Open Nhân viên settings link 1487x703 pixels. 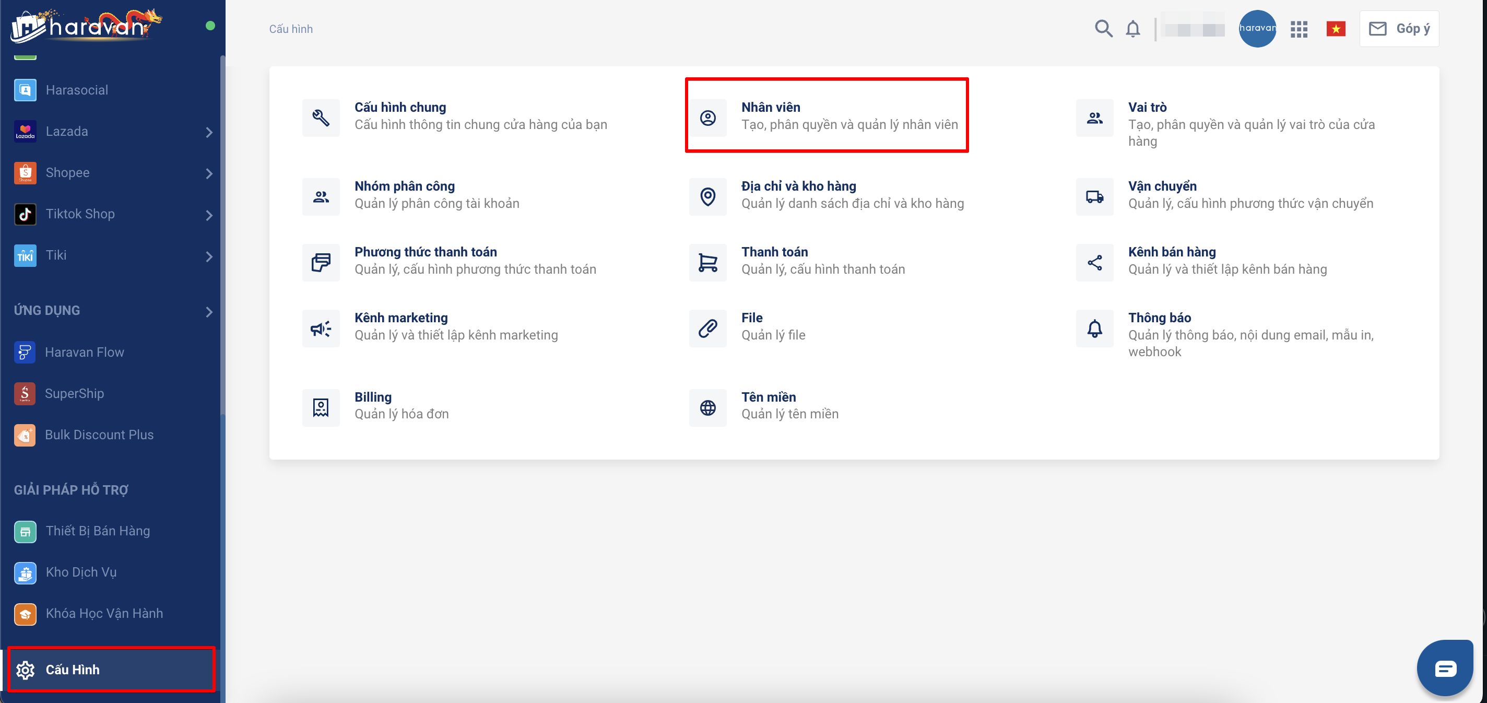[x=771, y=108]
